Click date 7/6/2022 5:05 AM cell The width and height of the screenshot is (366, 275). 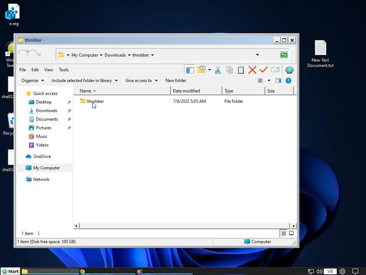(189, 101)
